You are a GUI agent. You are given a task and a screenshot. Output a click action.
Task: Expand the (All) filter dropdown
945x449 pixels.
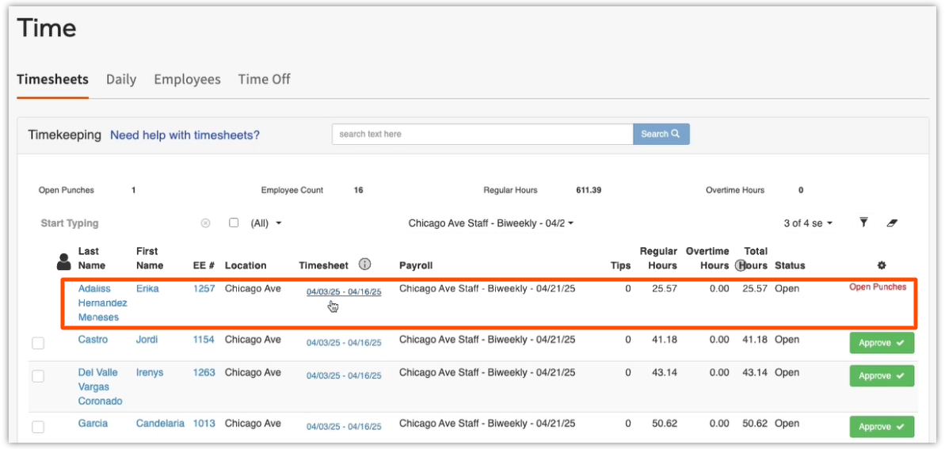(x=267, y=223)
